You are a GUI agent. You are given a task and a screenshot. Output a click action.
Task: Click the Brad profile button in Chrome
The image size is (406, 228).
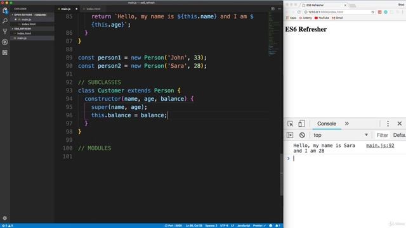click(x=401, y=4)
